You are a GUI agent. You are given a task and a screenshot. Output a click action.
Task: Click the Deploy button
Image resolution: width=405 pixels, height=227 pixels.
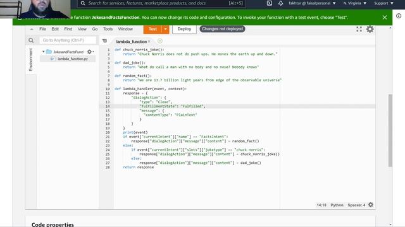point(184,29)
